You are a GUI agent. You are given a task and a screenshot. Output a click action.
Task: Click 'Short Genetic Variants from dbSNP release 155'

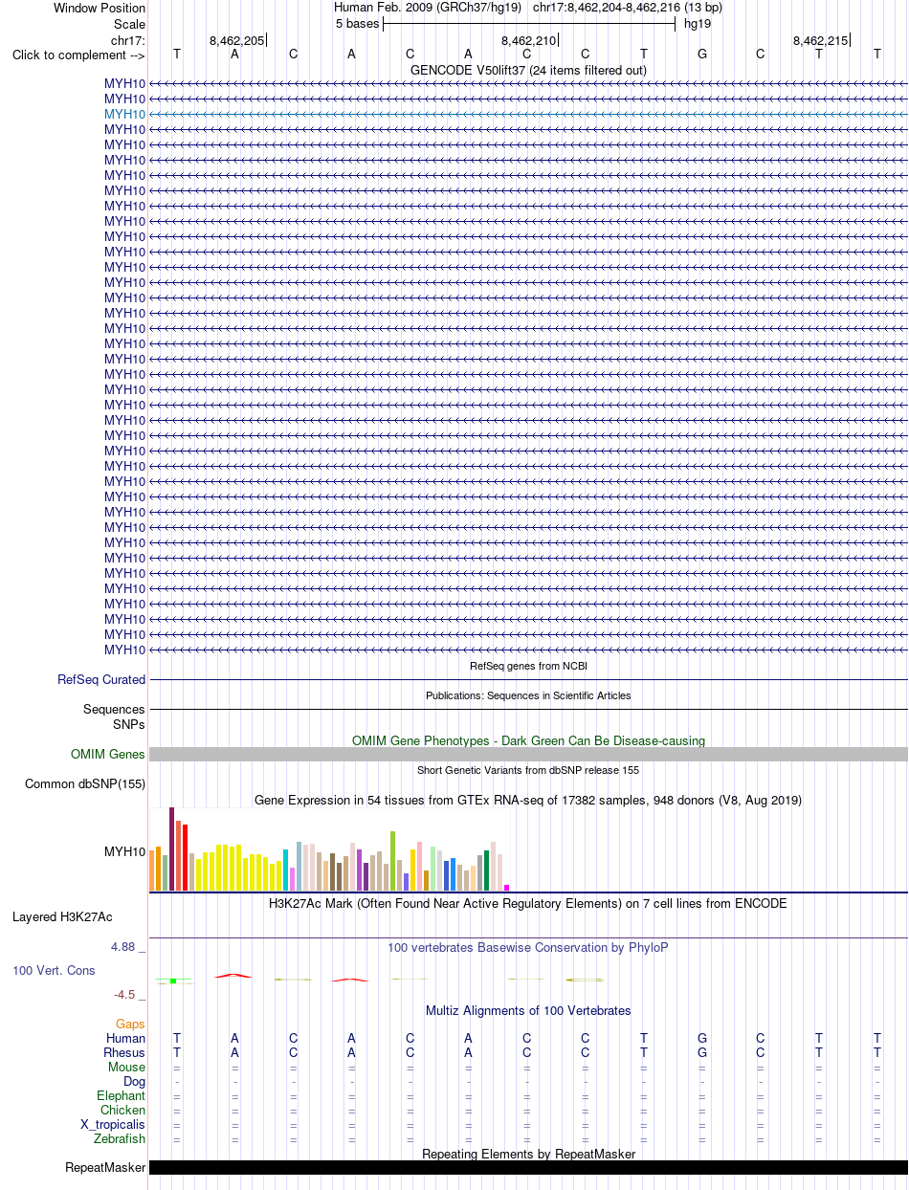coord(528,770)
